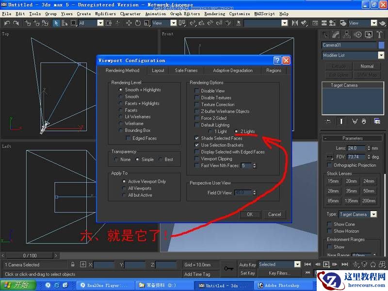Switch to the Safe Frames tab
Screen dimensions: 388x291
pyautogui.click(x=186, y=70)
